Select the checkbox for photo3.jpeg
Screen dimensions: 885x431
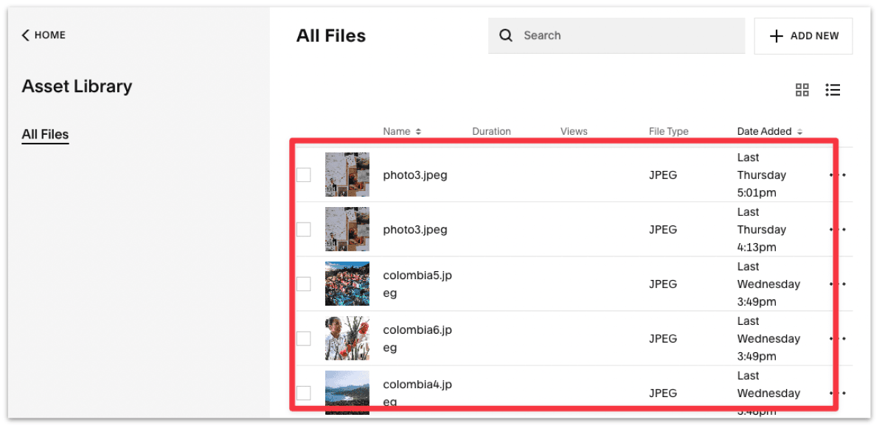[303, 175]
